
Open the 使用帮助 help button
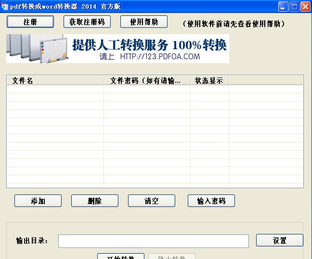[x=144, y=22]
